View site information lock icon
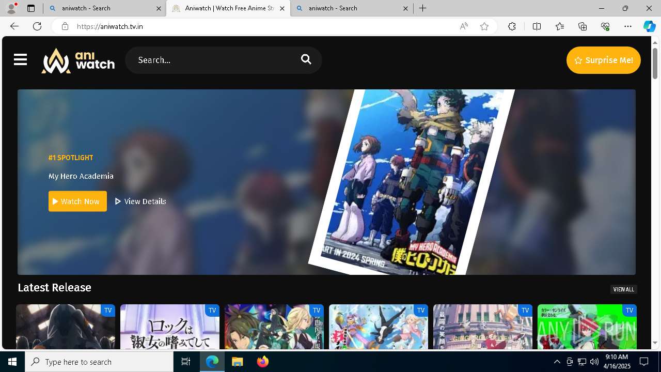Viewport: 661px width, 372px height. coord(65,26)
